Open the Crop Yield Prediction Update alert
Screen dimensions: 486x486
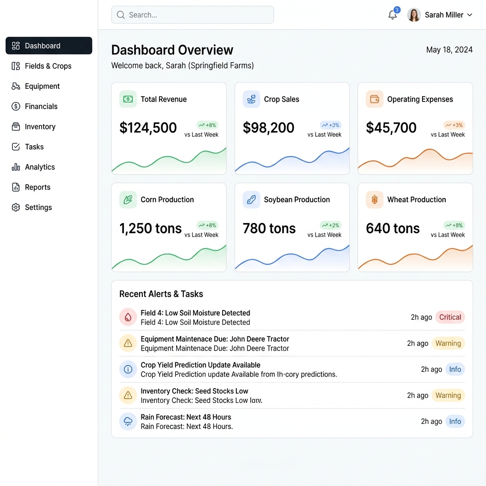pyautogui.click(x=292, y=369)
